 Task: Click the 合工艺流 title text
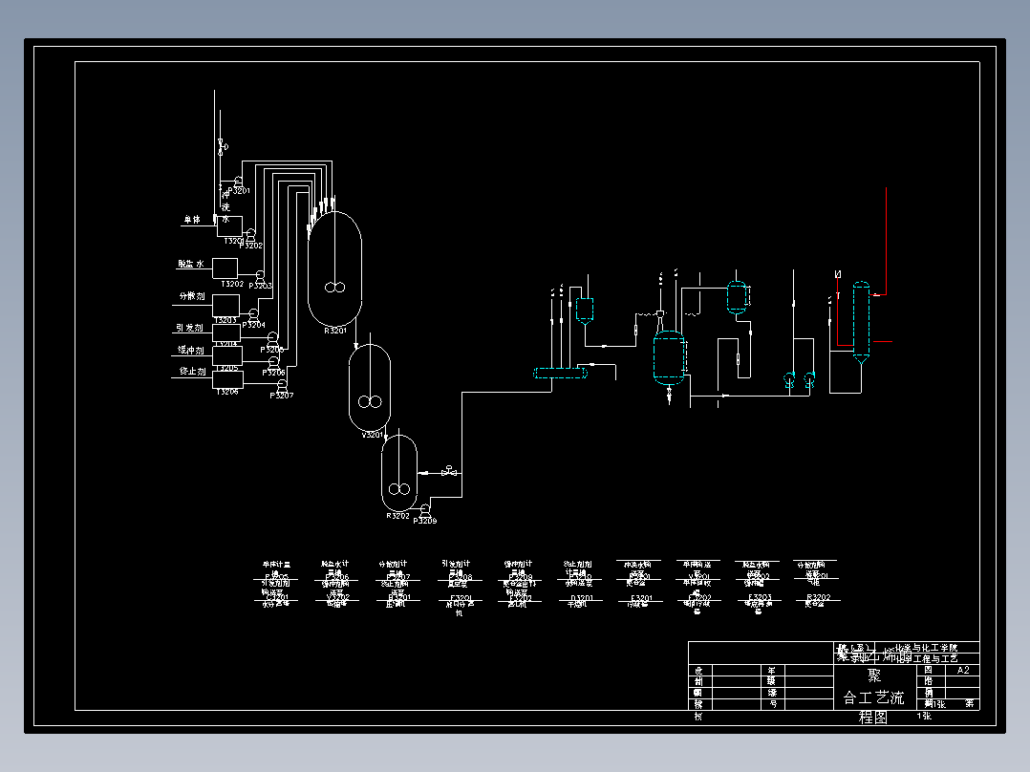pyautogui.click(x=873, y=697)
